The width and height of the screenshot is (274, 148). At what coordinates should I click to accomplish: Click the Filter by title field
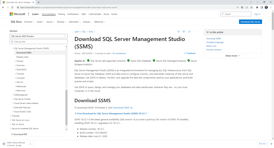pos(39,42)
